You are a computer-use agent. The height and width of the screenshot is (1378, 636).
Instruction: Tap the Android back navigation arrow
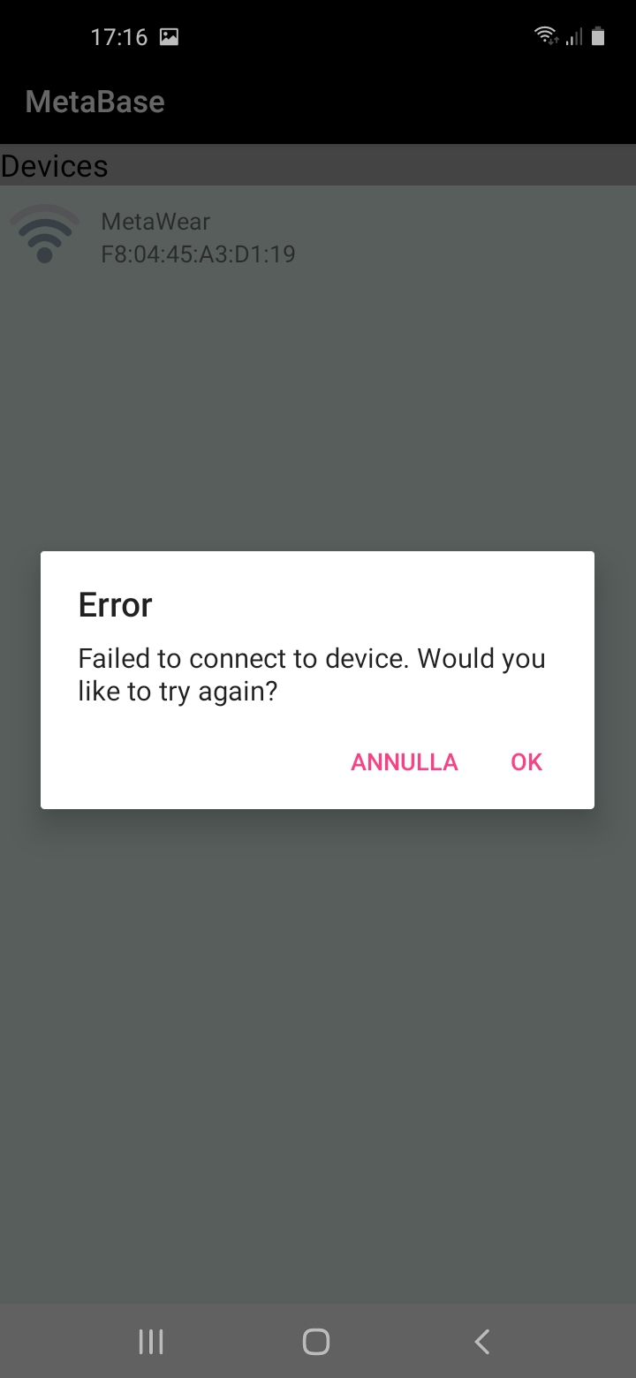(482, 1342)
